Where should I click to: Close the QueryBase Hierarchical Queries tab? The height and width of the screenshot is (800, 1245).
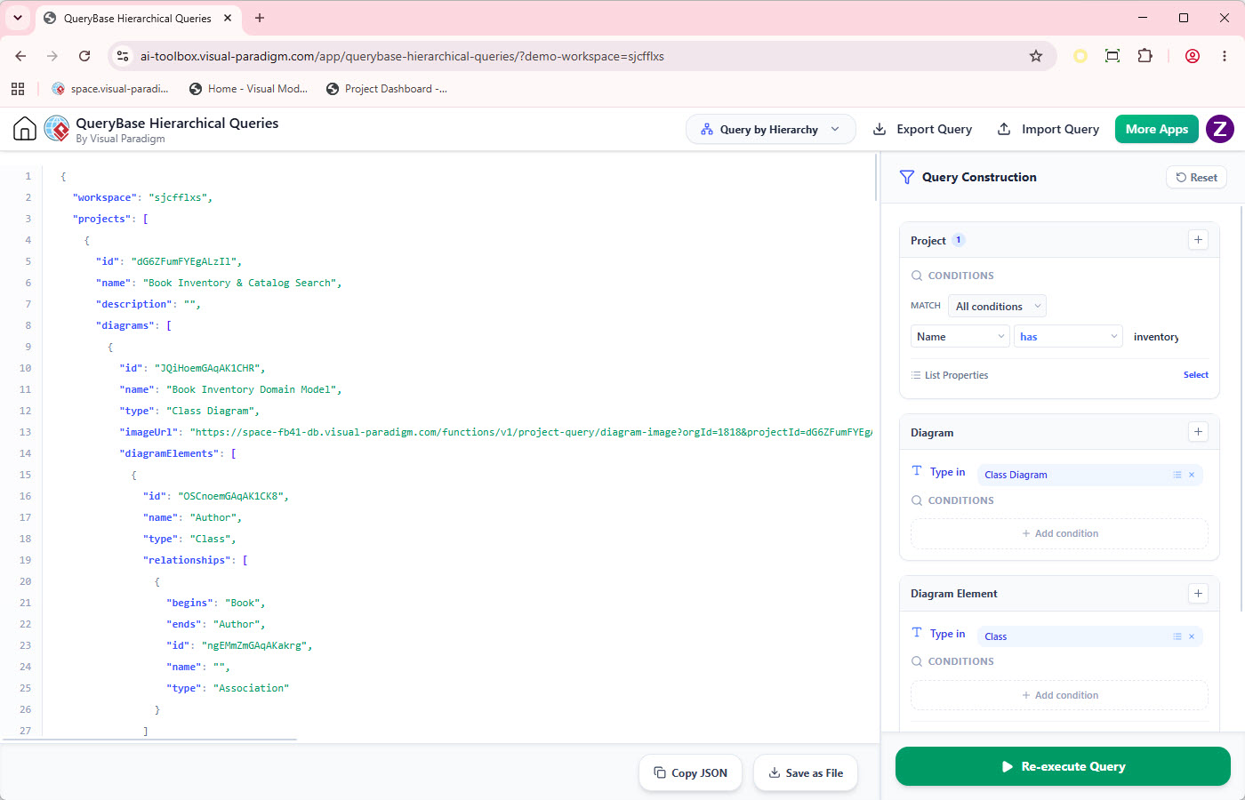228,18
